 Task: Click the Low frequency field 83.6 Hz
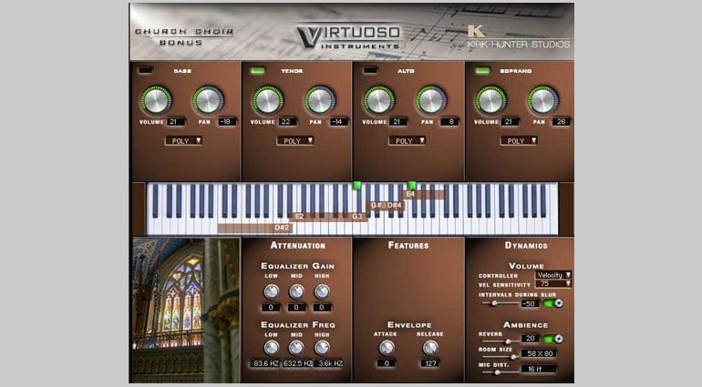(266, 363)
